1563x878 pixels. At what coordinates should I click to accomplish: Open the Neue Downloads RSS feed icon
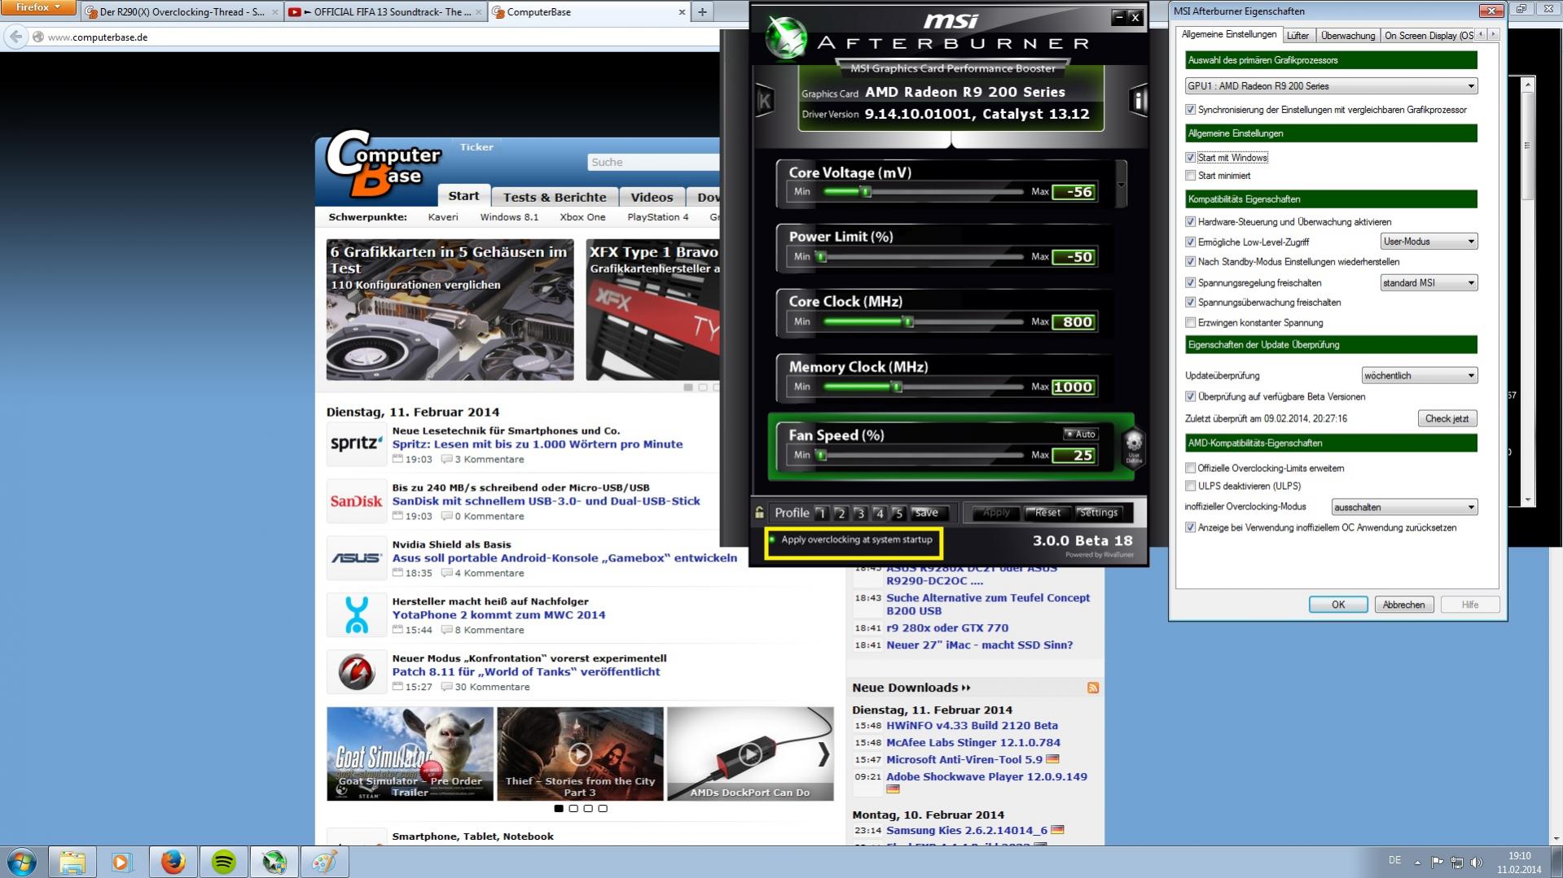1093,688
